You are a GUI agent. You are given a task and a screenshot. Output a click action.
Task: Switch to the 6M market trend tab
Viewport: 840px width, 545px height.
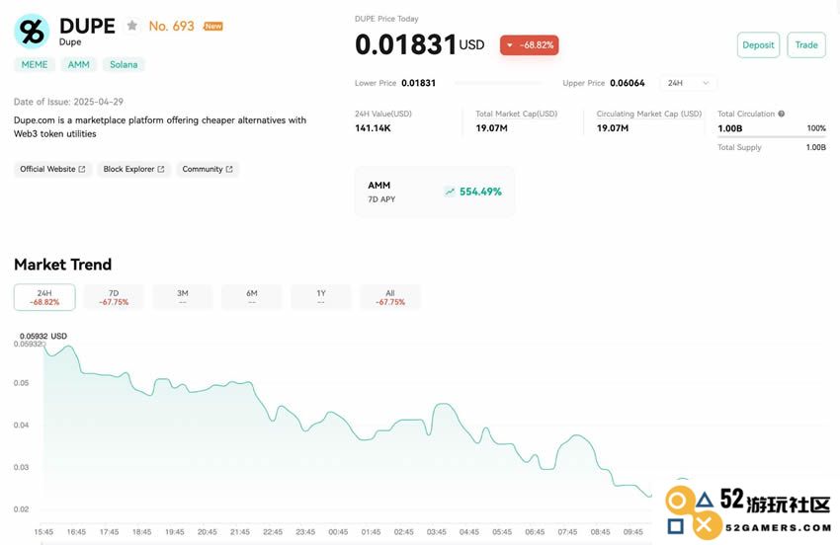[252, 297]
